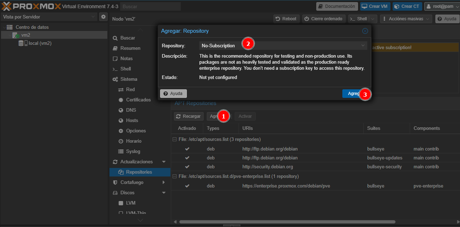Image resolution: width=460 pixels, height=227 pixels.
Task: Open the Syslog menu item
Action: pos(133,151)
